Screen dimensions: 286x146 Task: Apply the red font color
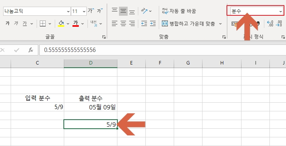click(76, 24)
